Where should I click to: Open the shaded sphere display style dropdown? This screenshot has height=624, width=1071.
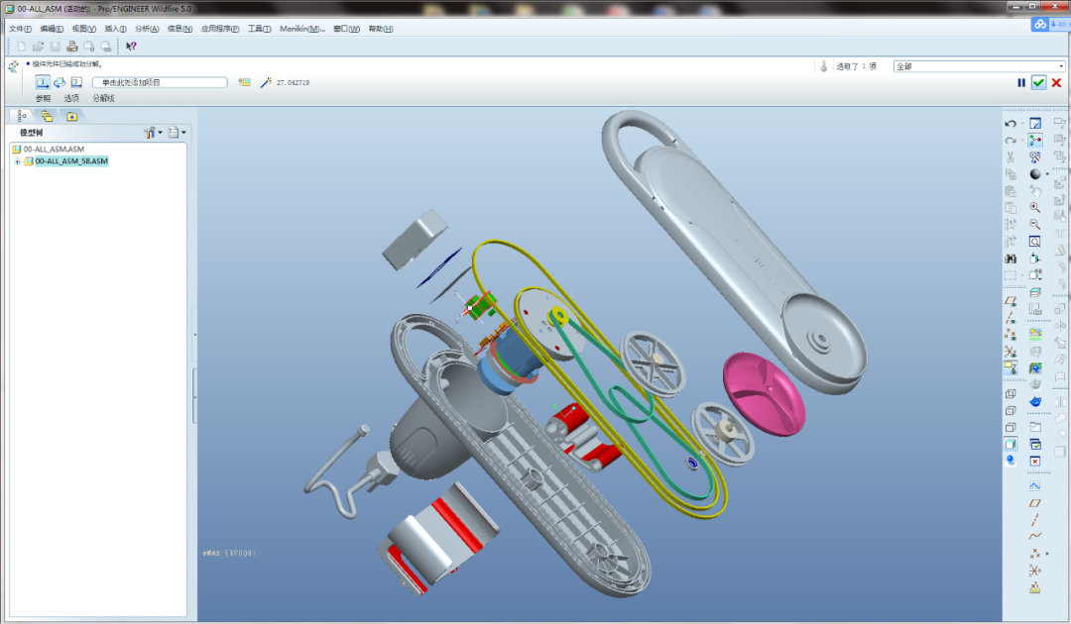click(x=1046, y=174)
